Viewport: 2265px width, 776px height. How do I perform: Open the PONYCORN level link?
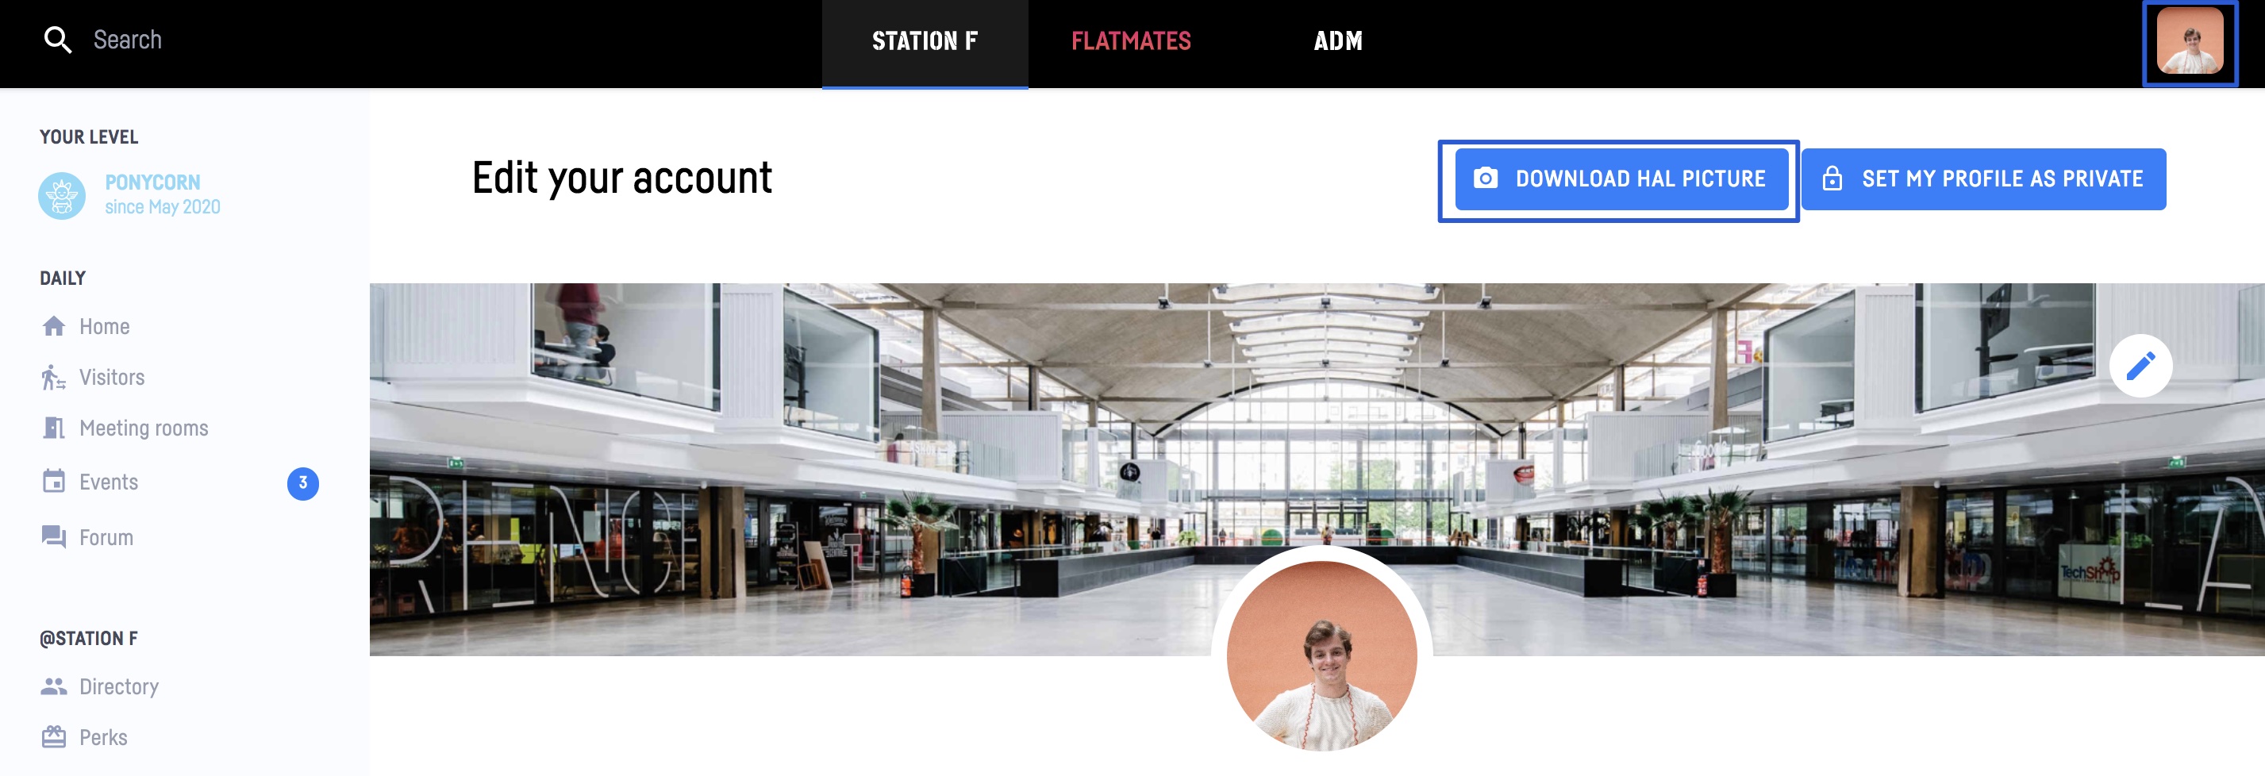coord(153,182)
